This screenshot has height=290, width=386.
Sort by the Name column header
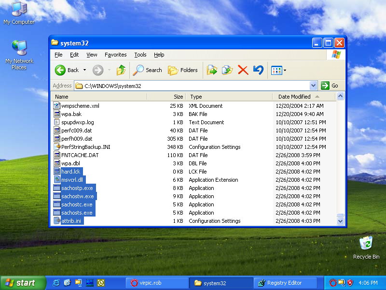(x=99, y=97)
